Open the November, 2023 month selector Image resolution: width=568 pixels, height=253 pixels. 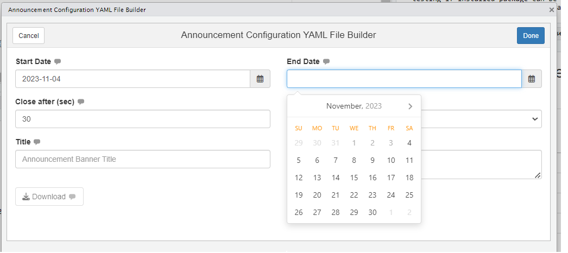tap(354, 106)
